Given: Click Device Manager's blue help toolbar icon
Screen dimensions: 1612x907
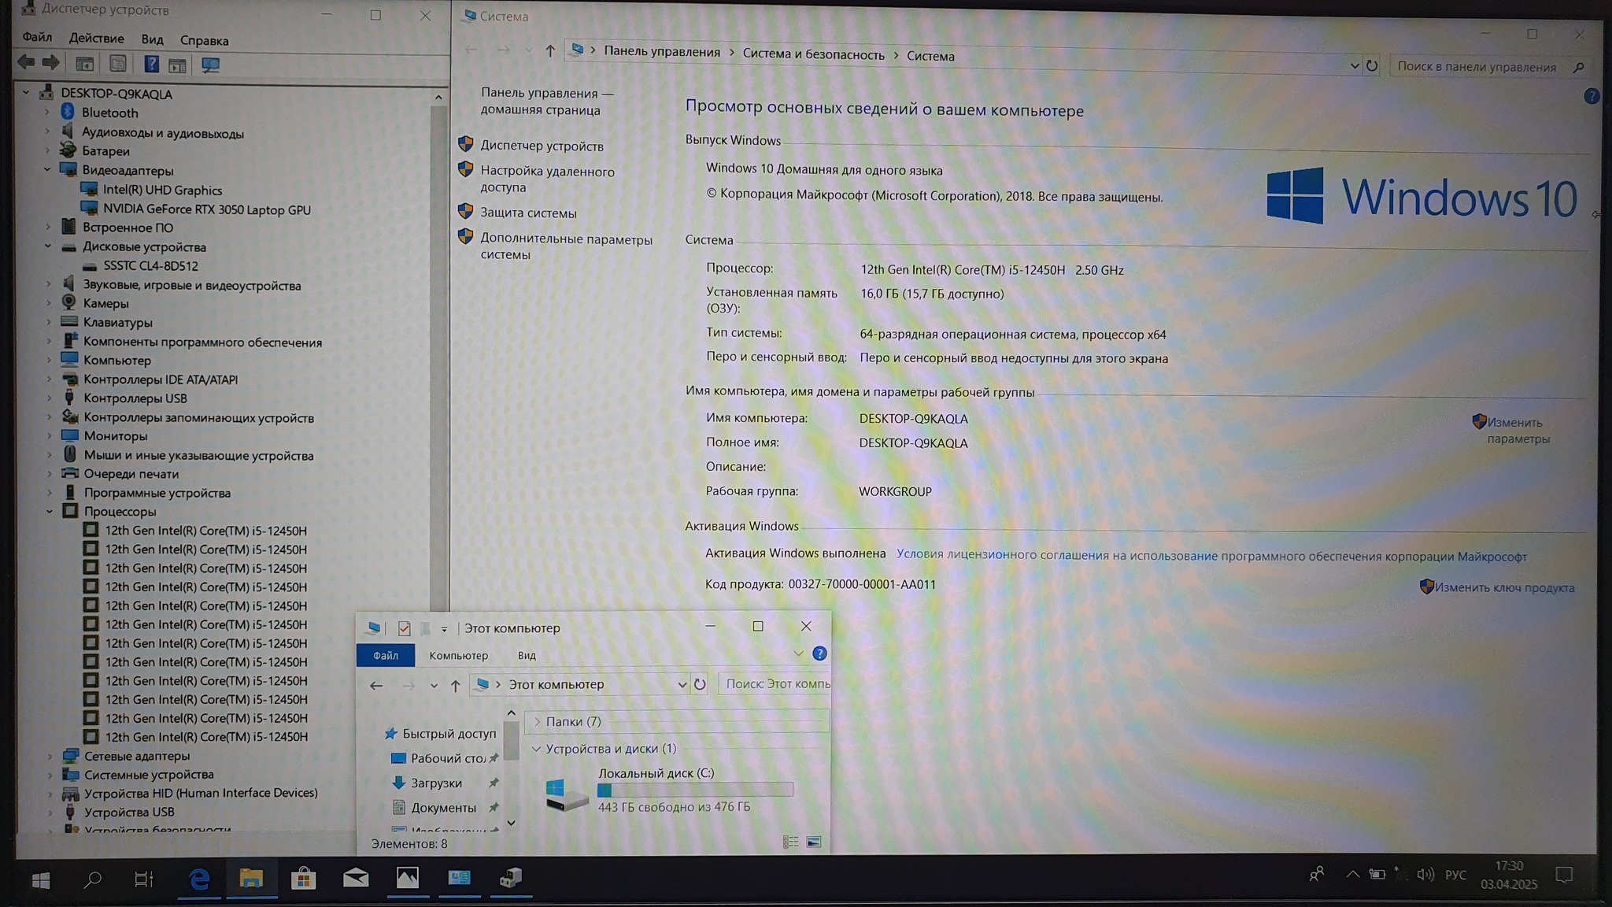Looking at the screenshot, I should click(151, 65).
